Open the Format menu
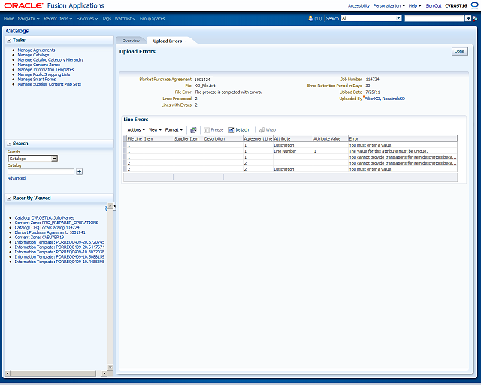The width and height of the screenshot is (481, 385). 174,130
